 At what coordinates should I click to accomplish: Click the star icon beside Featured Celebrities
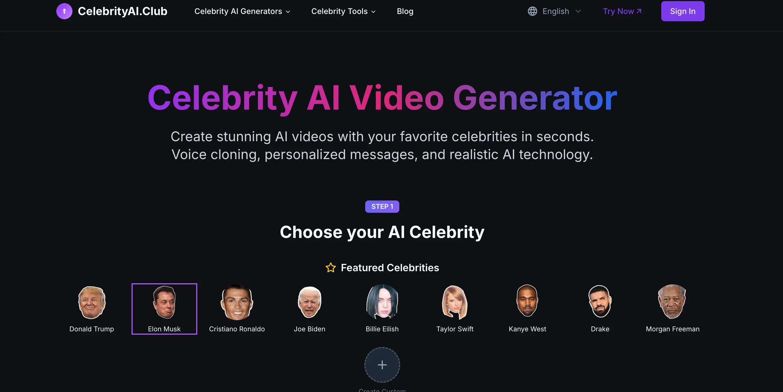click(331, 268)
